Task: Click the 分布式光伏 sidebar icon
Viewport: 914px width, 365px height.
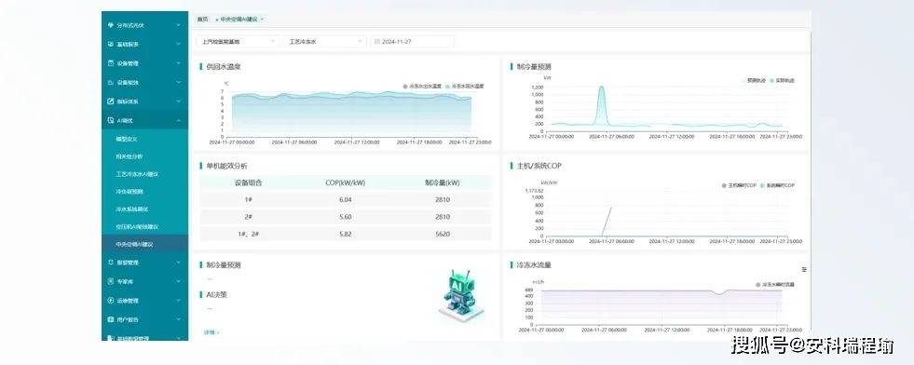Action: tap(111, 25)
